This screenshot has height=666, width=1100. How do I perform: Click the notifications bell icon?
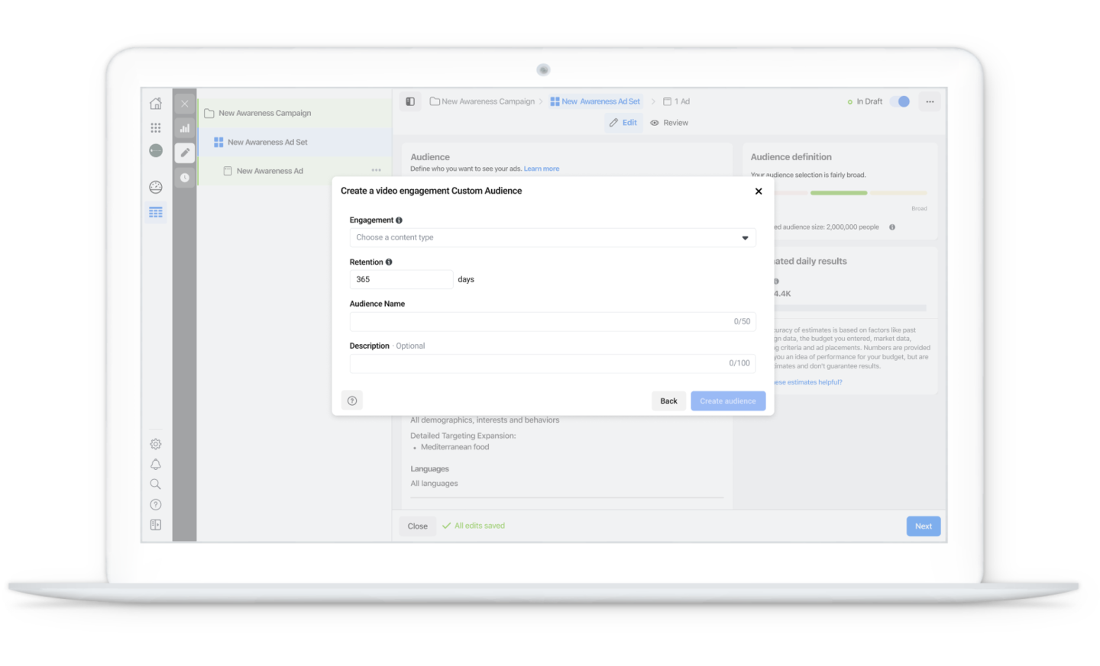pyautogui.click(x=156, y=465)
